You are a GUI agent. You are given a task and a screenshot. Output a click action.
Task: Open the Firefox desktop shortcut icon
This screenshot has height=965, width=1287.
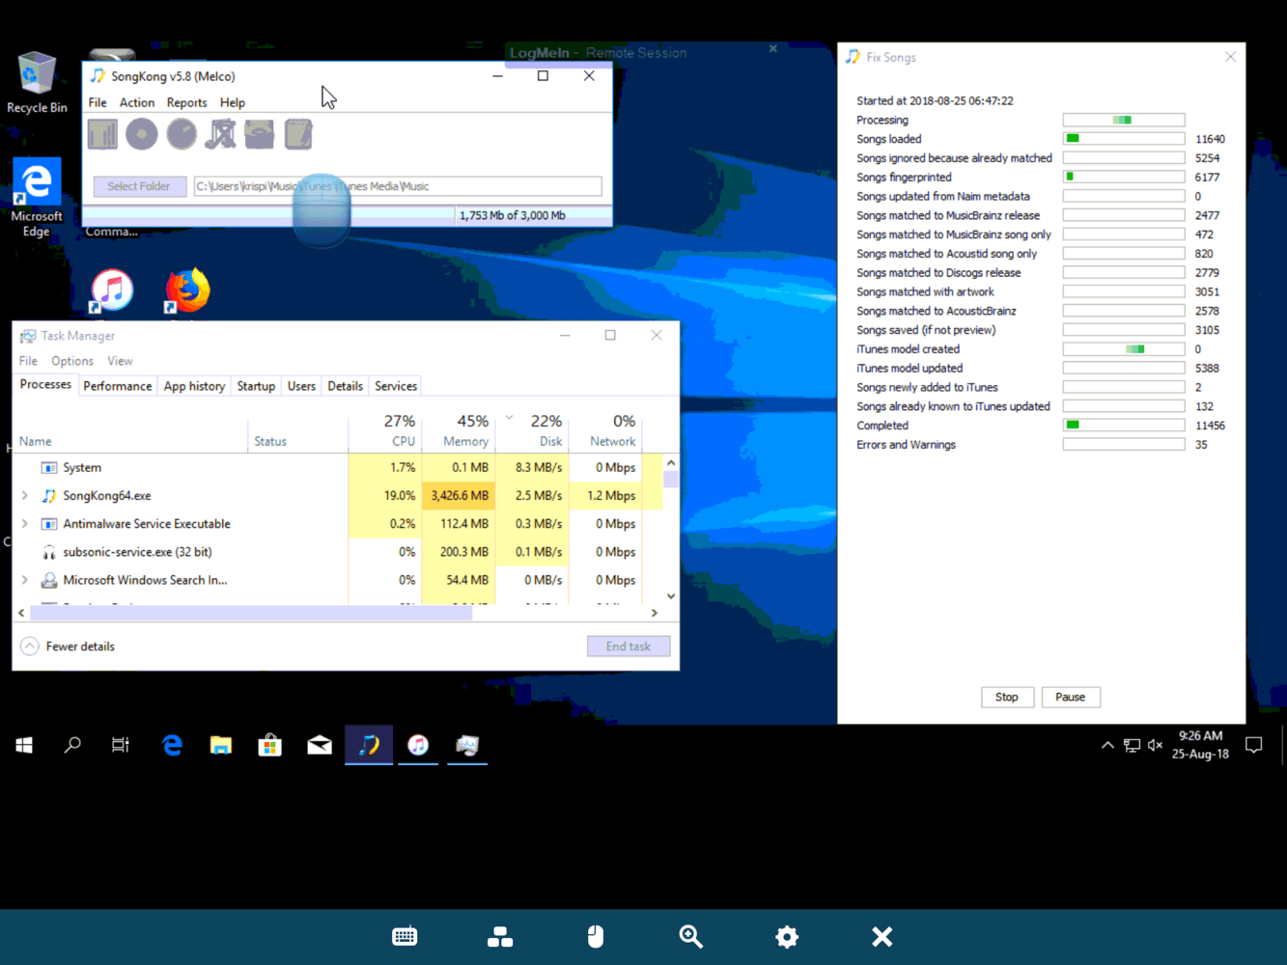point(187,290)
